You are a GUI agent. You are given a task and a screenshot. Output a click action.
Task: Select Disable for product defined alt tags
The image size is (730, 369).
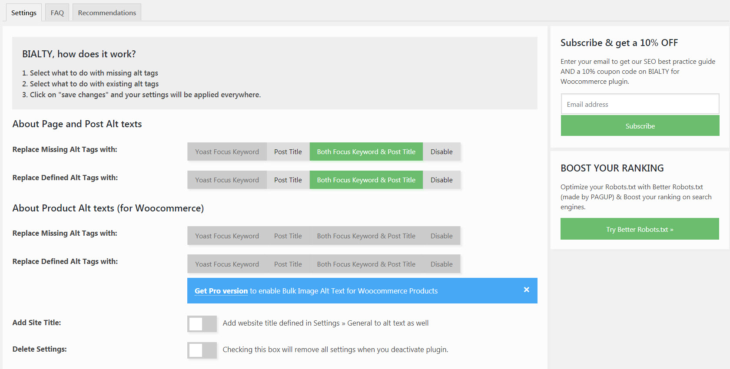[x=441, y=264]
